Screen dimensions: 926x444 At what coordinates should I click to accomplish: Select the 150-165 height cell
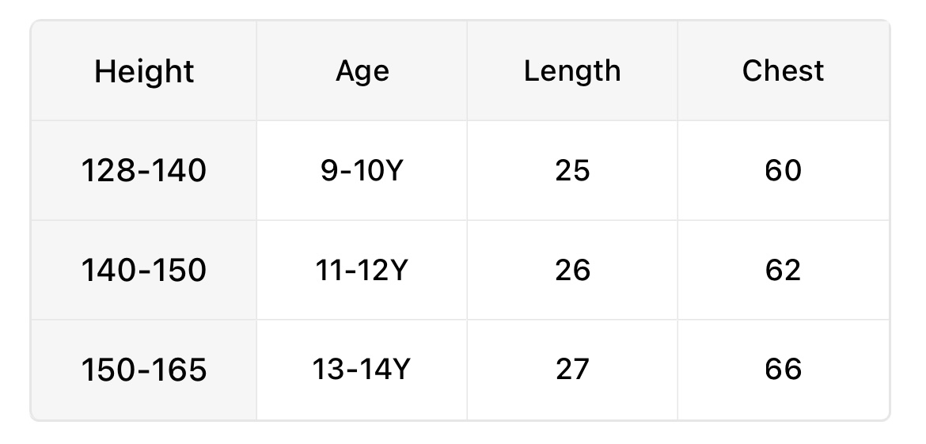[144, 370]
